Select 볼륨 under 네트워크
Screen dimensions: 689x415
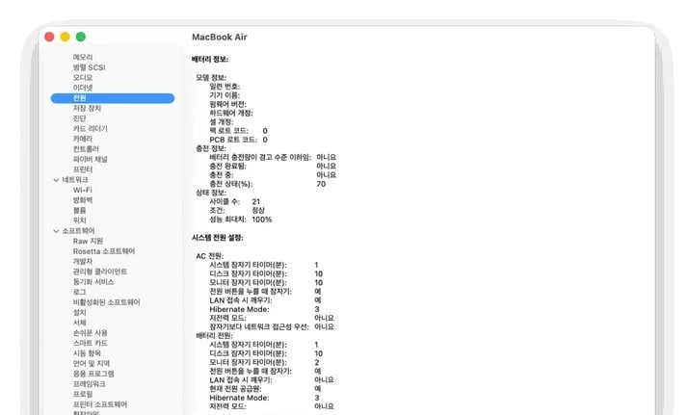80,210
